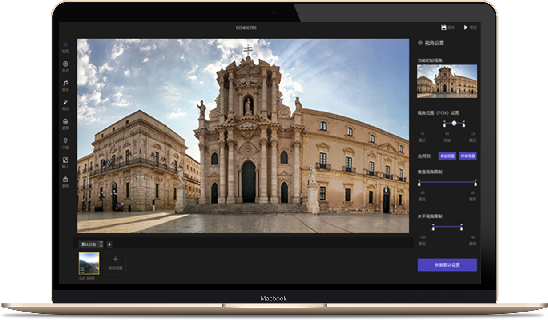This screenshot has height=320, width=548.
Task: Open list menu on 默认分组 tab
Action: [x=101, y=244]
